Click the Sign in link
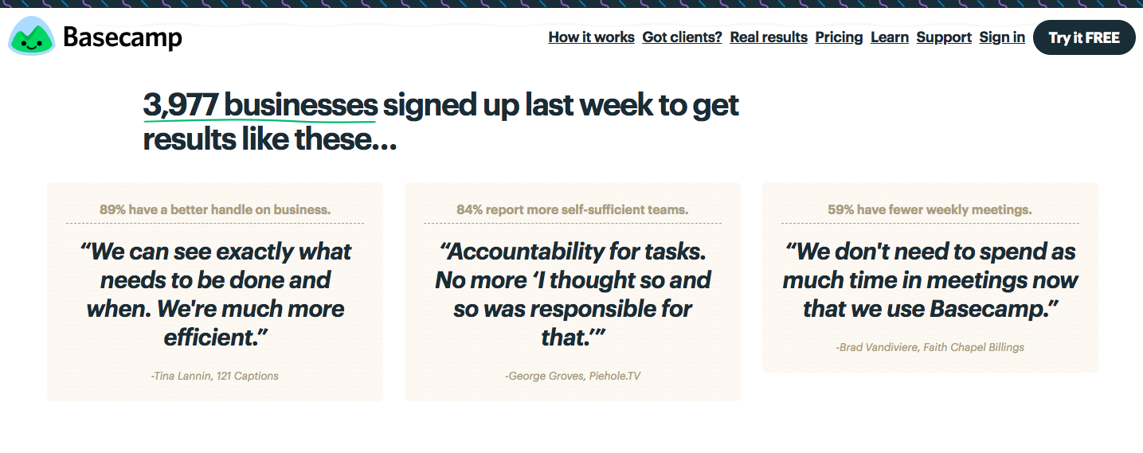1143x453 pixels. [x=1002, y=37]
